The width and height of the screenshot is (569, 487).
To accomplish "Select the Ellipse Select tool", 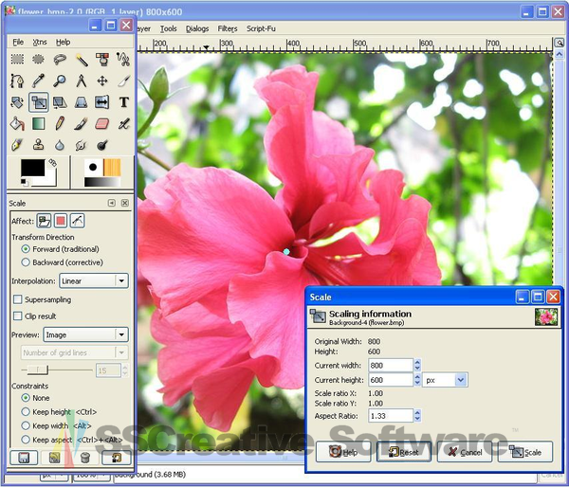I will [x=38, y=59].
